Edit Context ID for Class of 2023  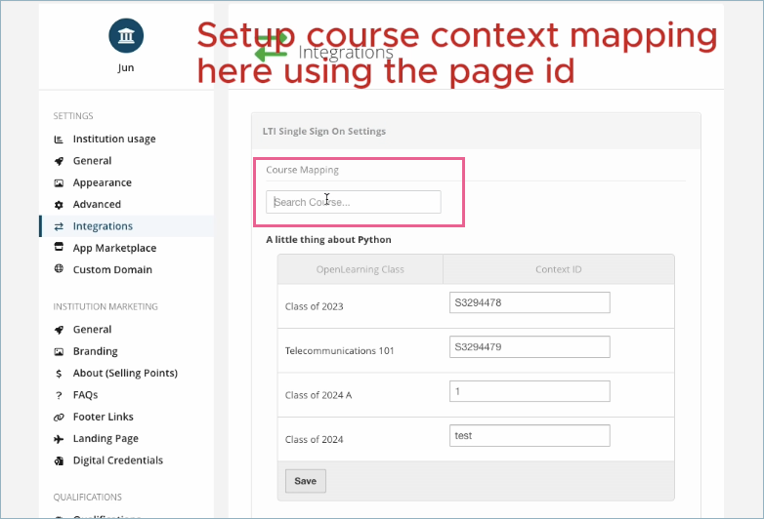click(530, 302)
